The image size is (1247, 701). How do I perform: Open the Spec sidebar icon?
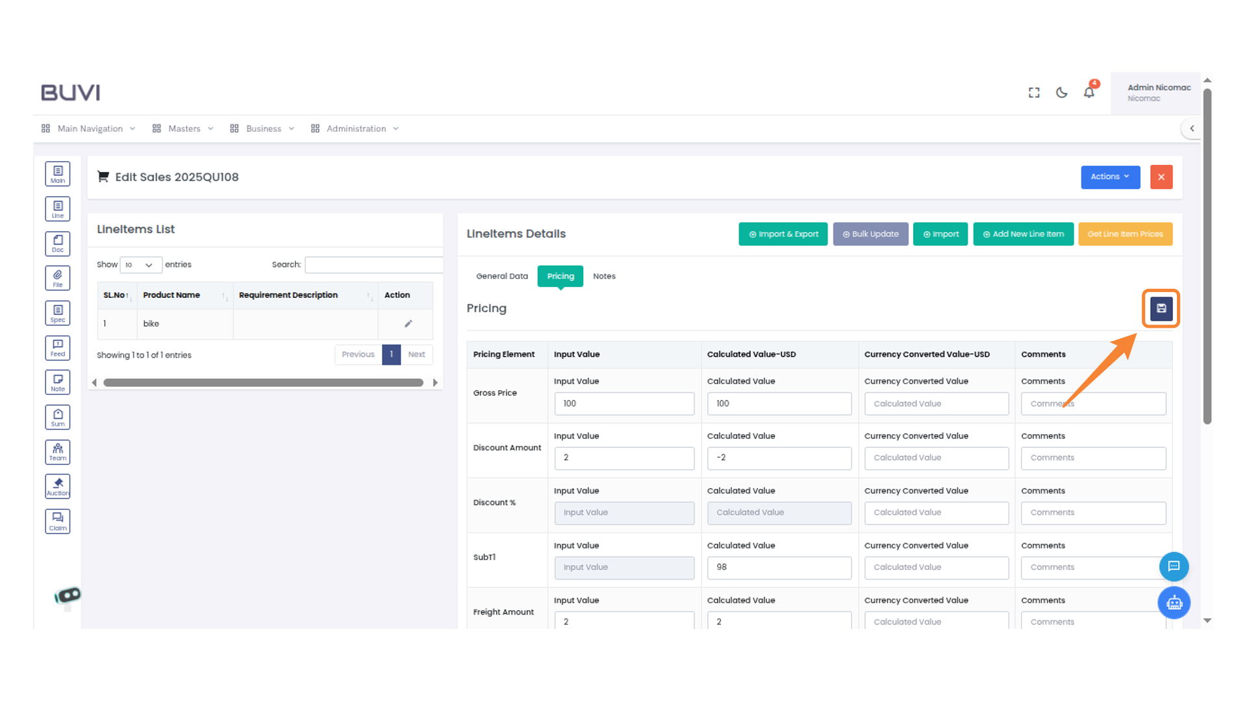[x=58, y=313]
